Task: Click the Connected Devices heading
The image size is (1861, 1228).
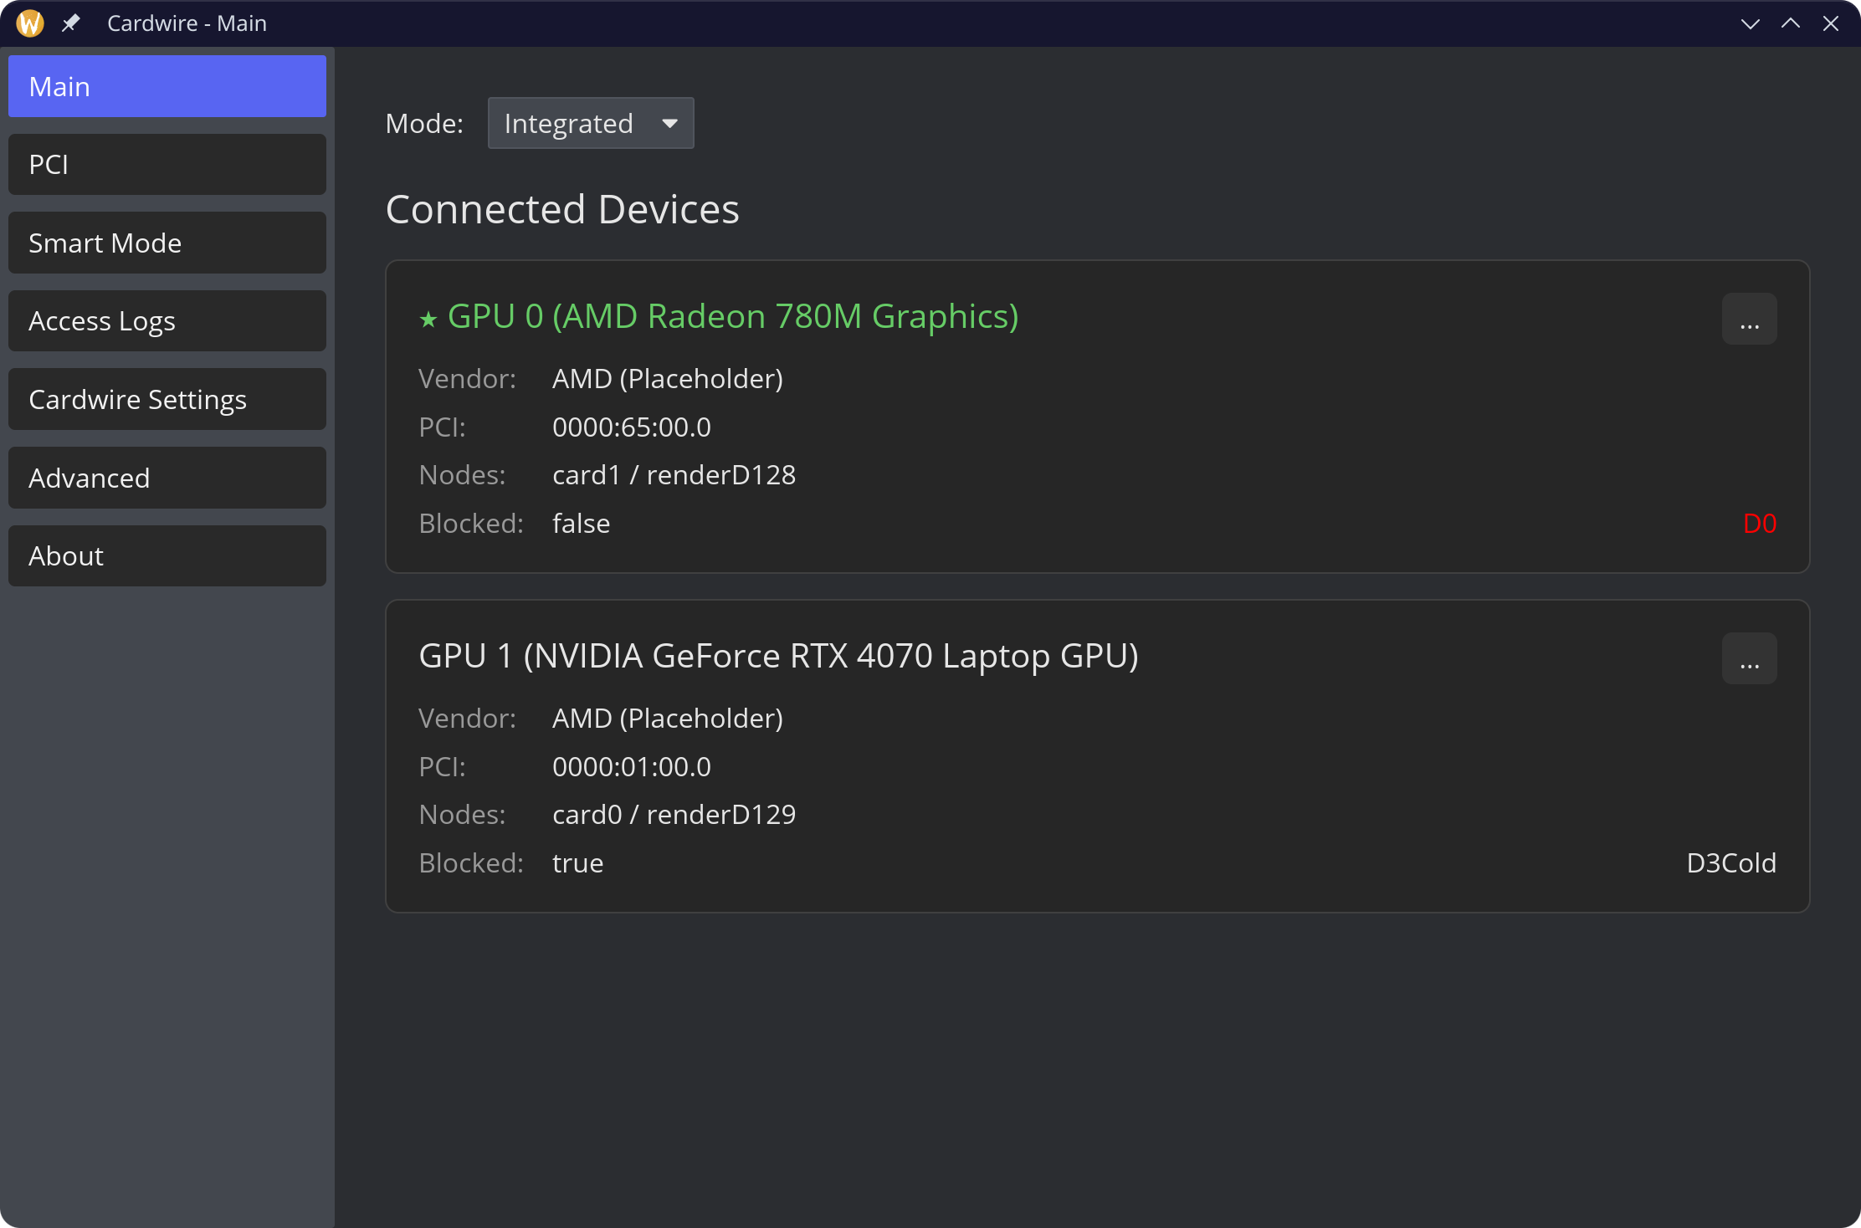Action: [562, 209]
